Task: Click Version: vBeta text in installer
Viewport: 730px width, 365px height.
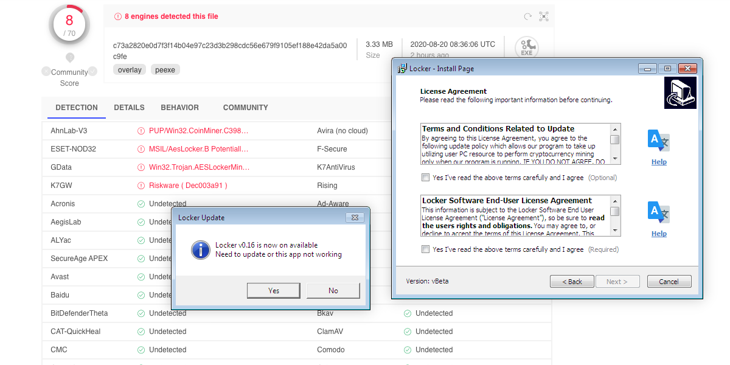Action: pos(427,282)
